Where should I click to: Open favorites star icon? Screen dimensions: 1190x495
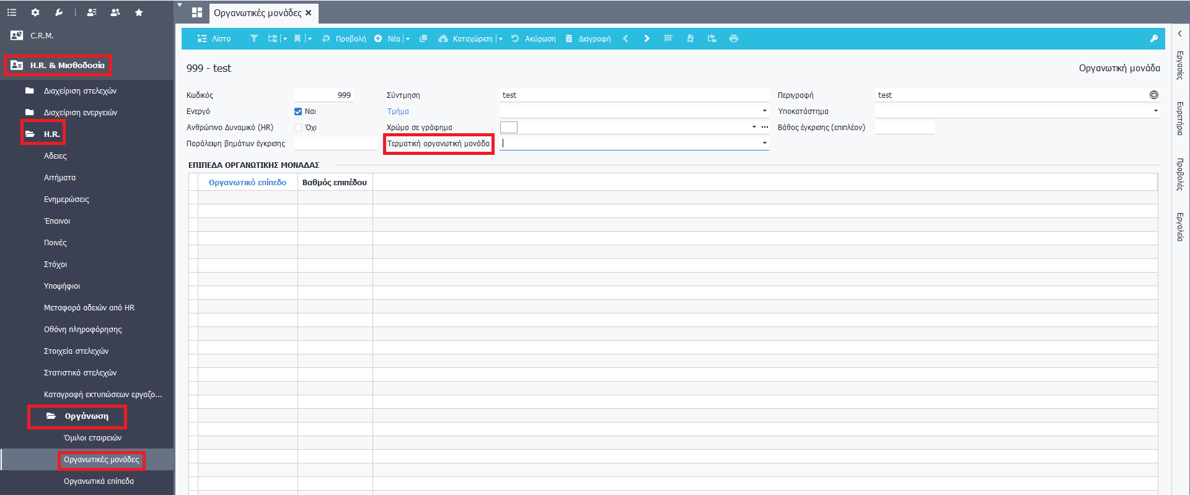(139, 12)
